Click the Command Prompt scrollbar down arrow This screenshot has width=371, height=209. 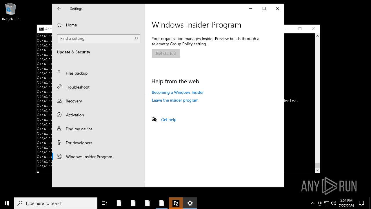click(x=317, y=170)
